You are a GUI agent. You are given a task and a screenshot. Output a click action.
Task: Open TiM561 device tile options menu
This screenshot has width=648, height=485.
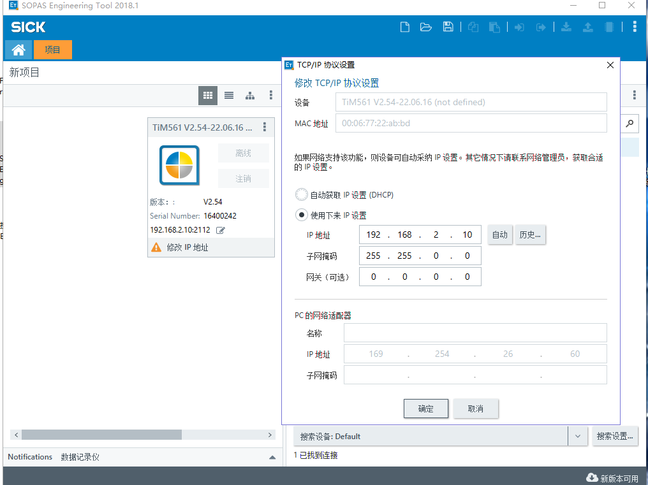coord(265,127)
